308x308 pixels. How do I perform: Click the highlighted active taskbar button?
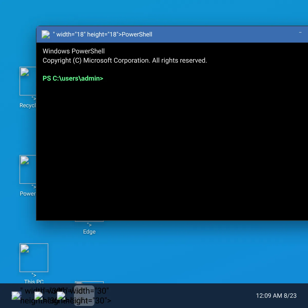click(84, 296)
